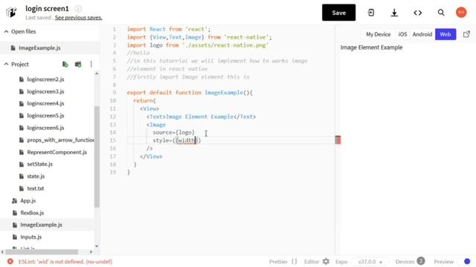Viewport: 476px width, 267px height.
Task: Add a new file to the project
Action: tap(65, 65)
